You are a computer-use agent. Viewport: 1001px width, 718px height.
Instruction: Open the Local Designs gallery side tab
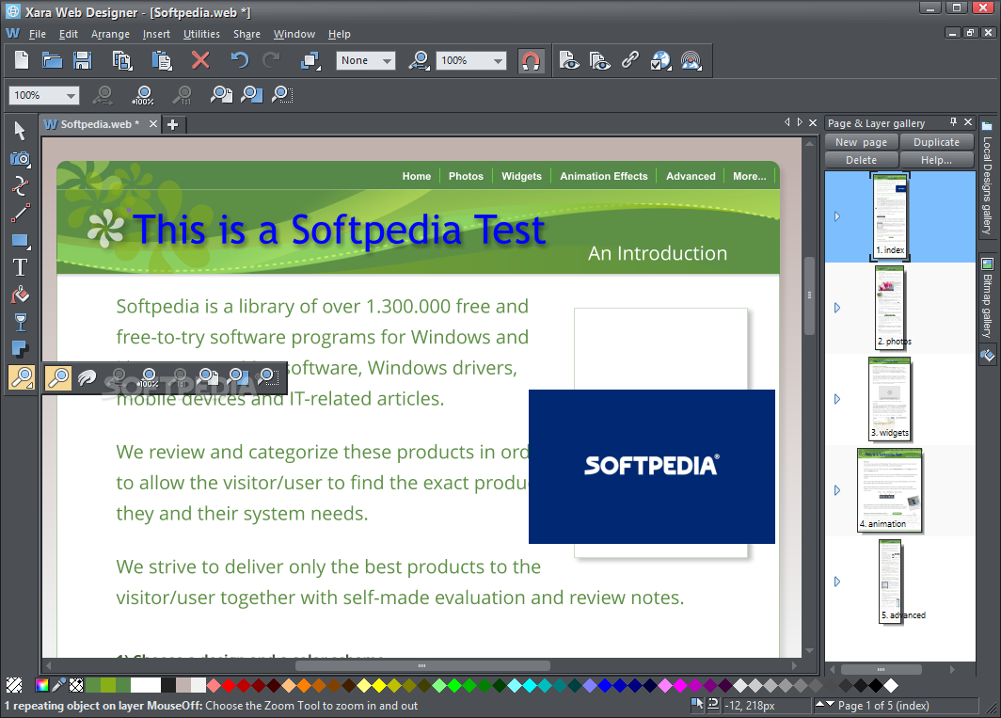[987, 178]
